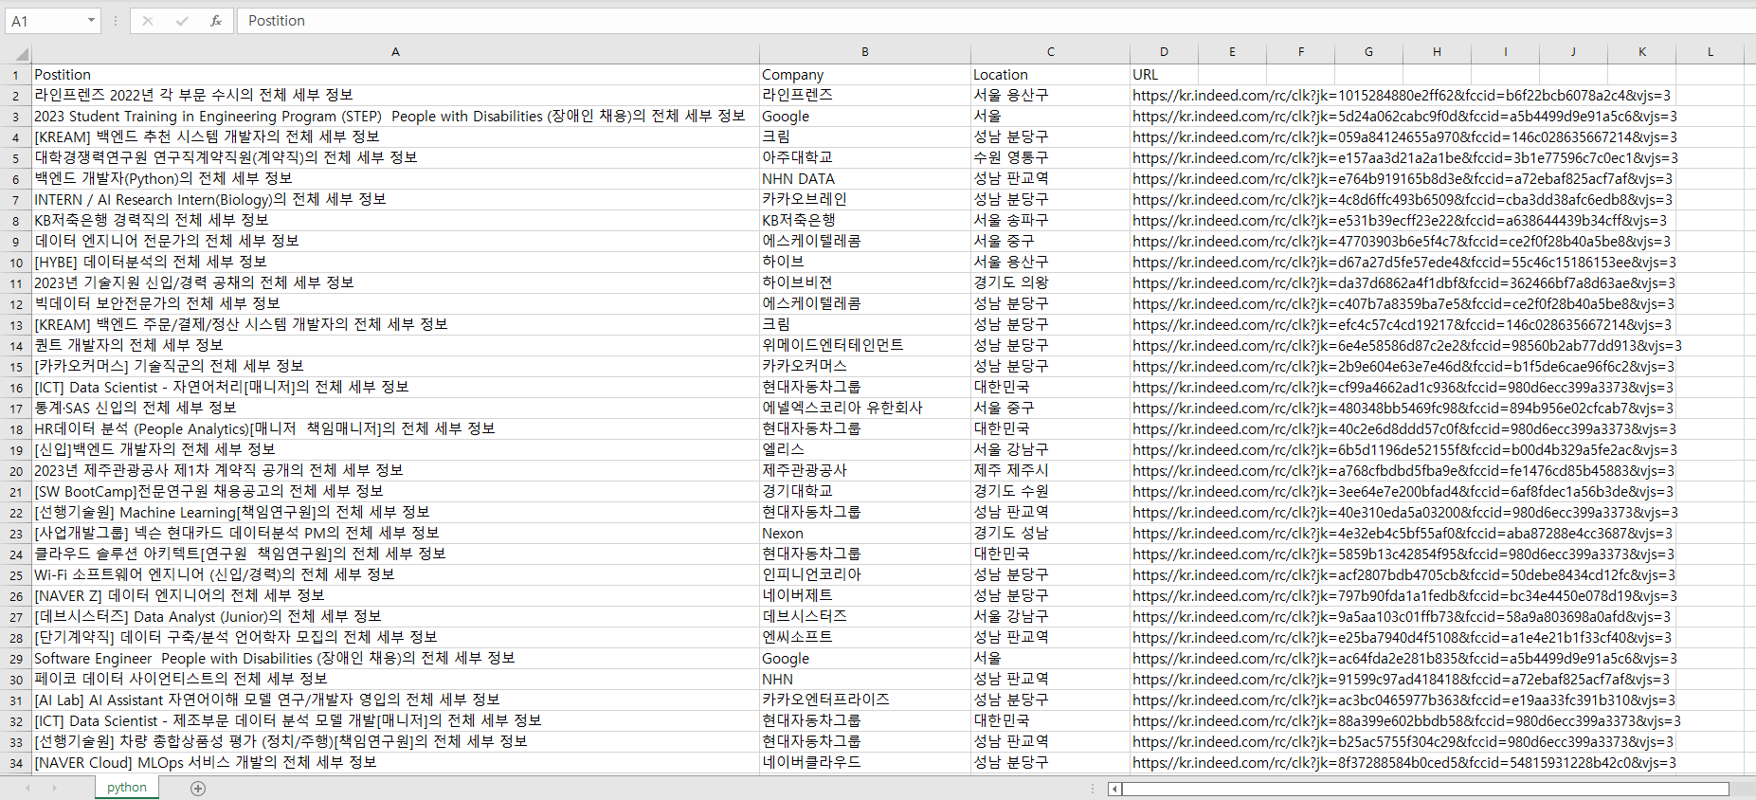The height and width of the screenshot is (800, 1756).
Task: Click into the formula bar showing Postition
Action: click(995, 21)
